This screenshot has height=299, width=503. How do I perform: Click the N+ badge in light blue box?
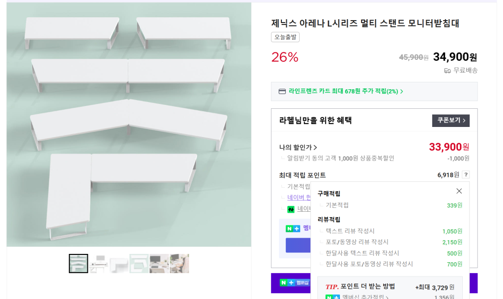coord(293,228)
